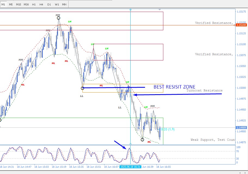Click the gray chart shift triangle marker
This screenshot has height=174, width=248.
pos(160,10)
